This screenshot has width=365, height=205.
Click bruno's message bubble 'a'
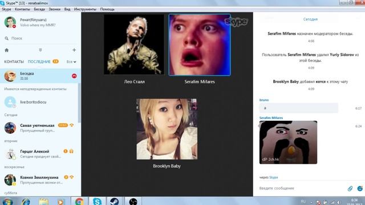(299, 108)
